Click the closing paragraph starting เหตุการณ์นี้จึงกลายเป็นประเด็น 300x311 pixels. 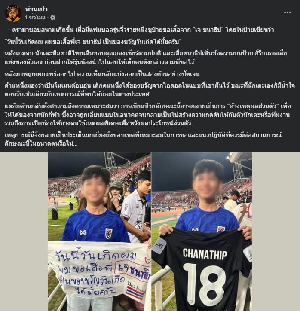tap(143, 139)
